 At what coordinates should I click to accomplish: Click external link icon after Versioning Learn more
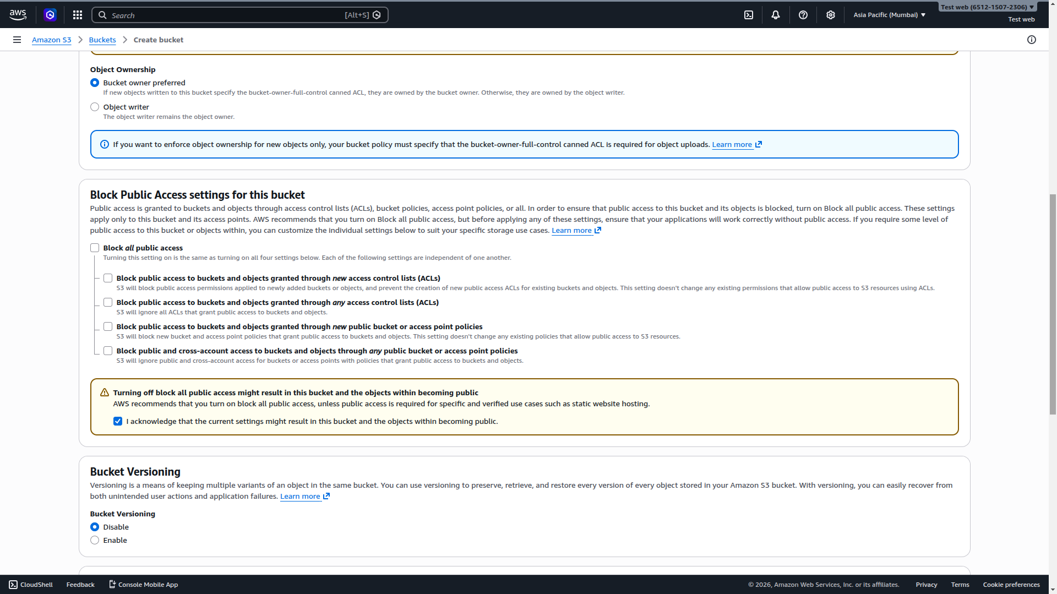coord(326,496)
